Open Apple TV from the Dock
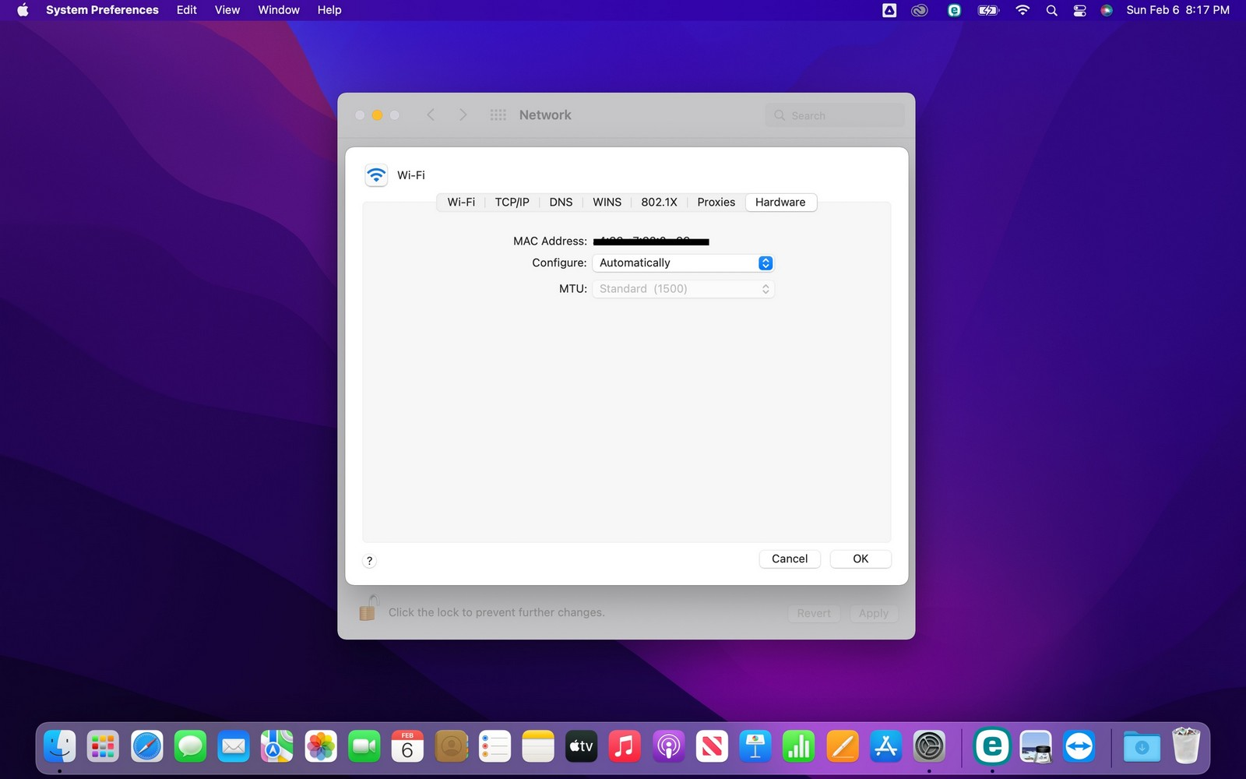 582,746
